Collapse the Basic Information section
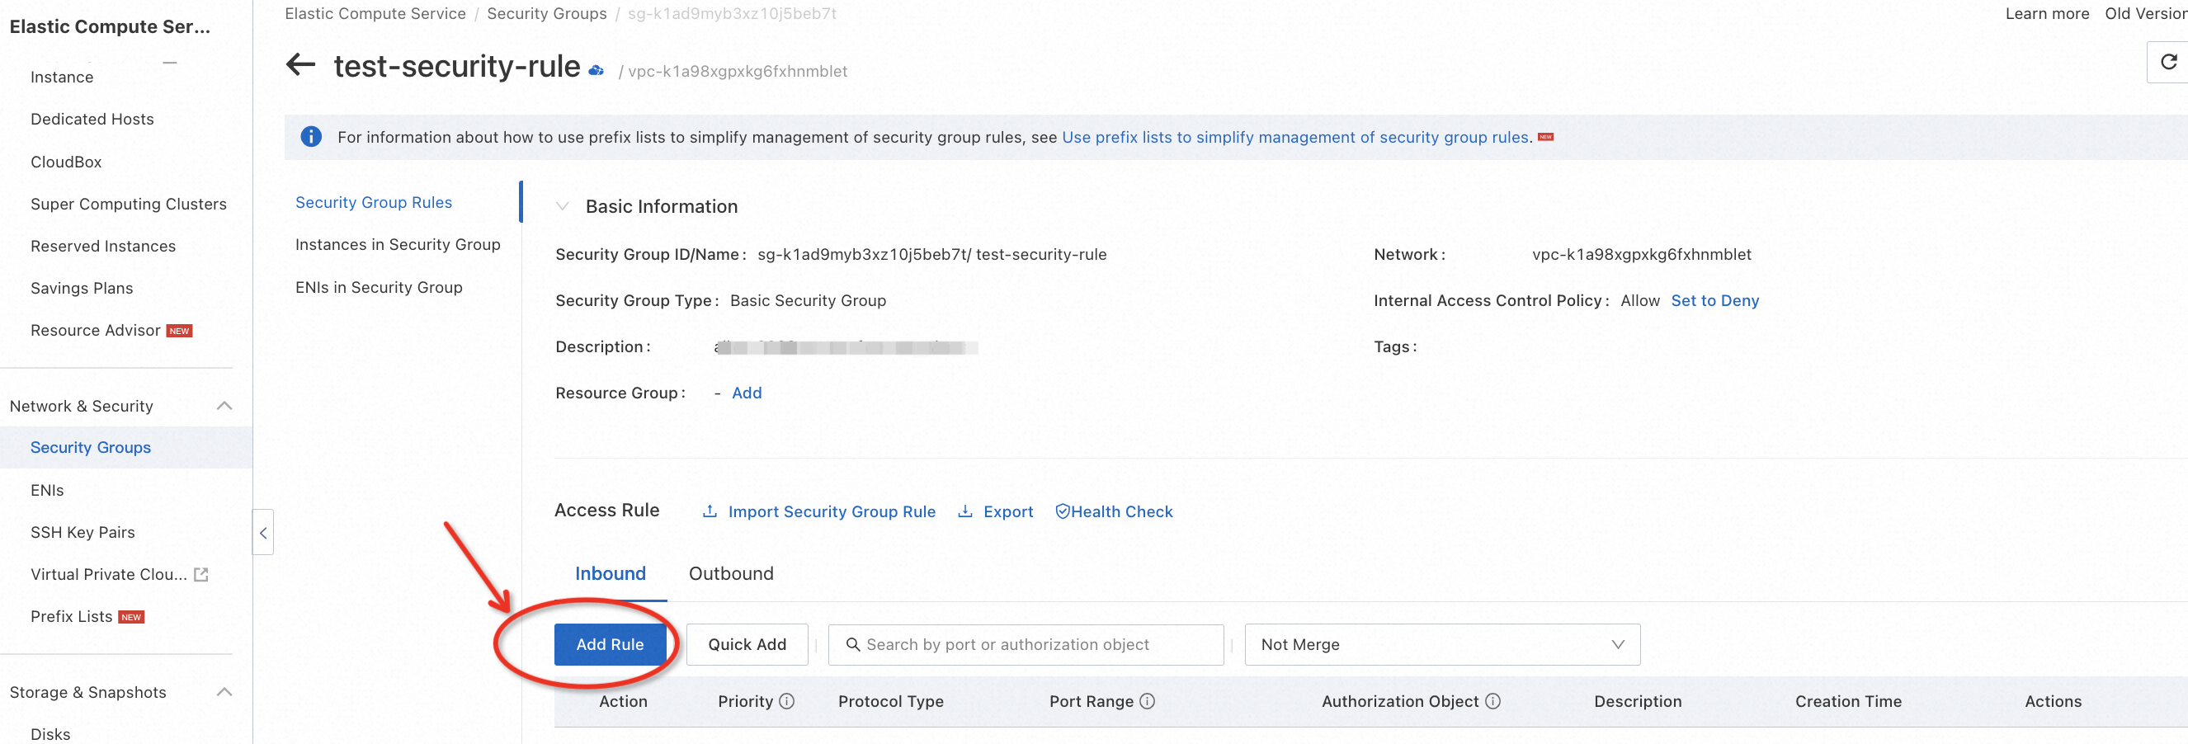Image resolution: width=2188 pixels, height=744 pixels. (563, 206)
